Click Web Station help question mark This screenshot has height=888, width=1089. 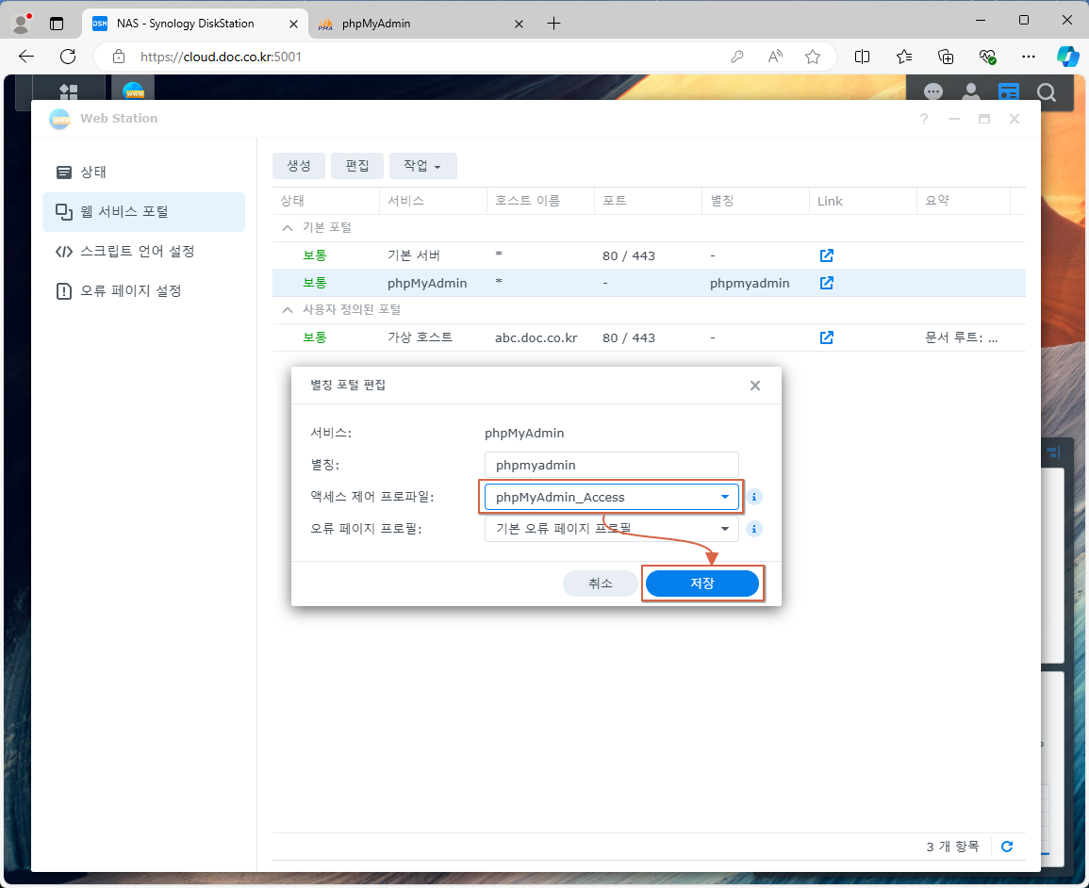(924, 119)
